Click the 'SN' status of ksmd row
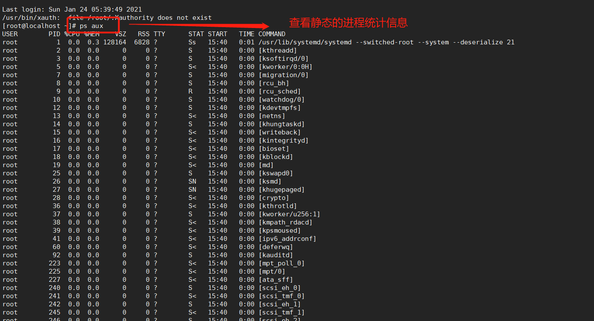Viewport: 594px width, 321px height. pos(192,181)
